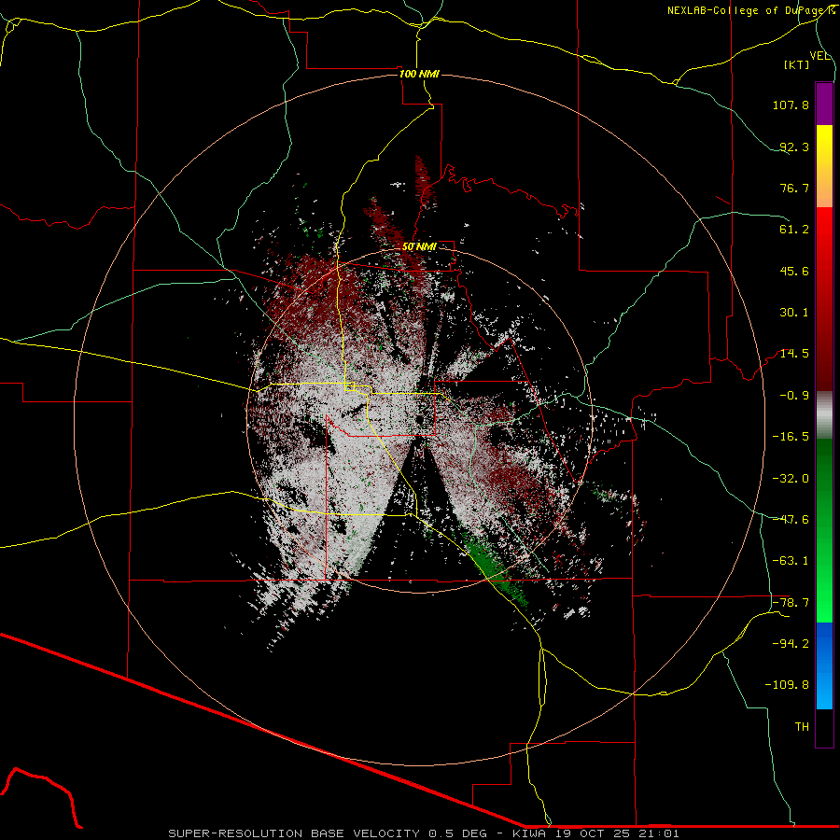The height and width of the screenshot is (840, 840).
Task: Click the -32.0 legend value
Action: click(791, 479)
